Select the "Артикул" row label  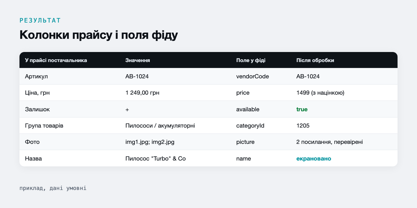click(x=36, y=76)
